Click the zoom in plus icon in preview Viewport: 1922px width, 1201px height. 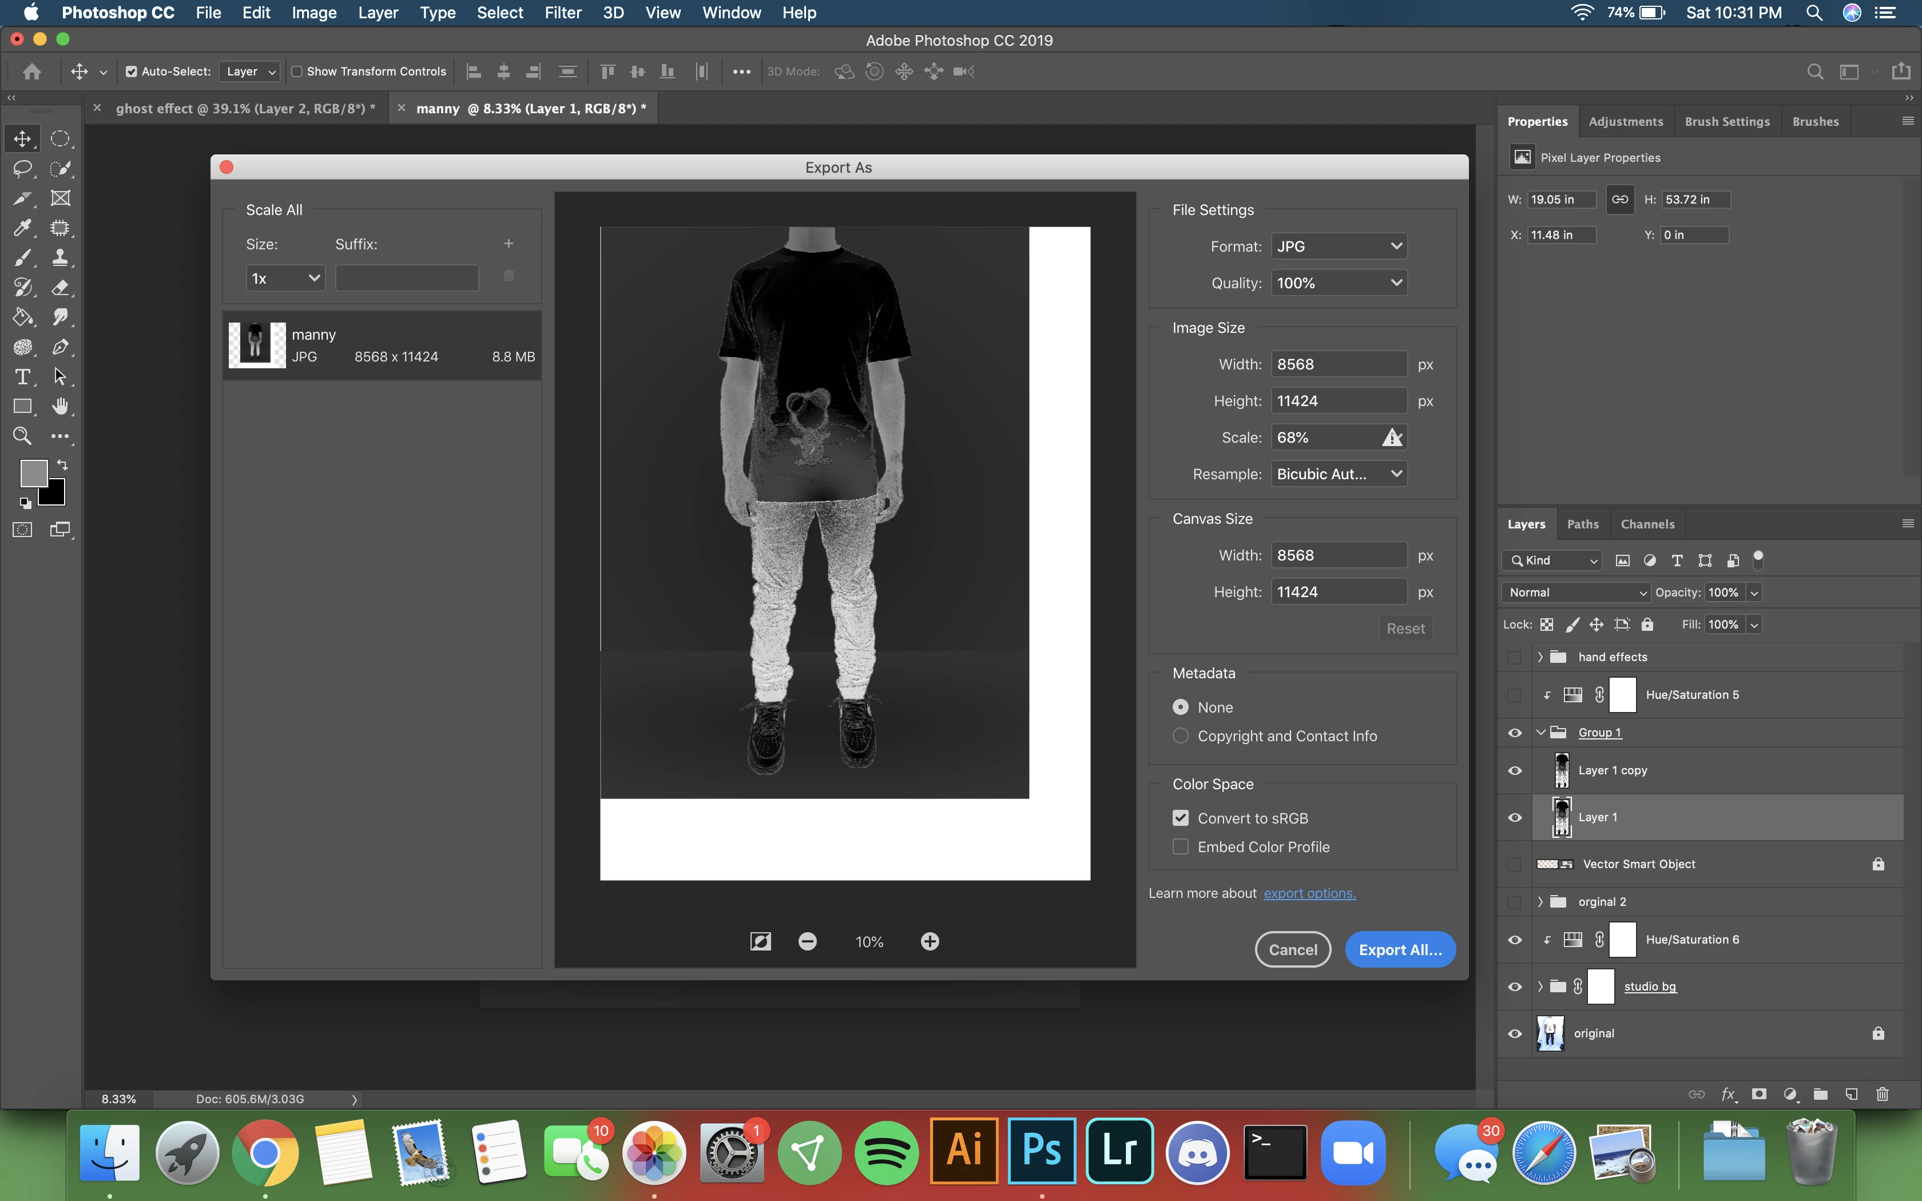click(x=929, y=941)
